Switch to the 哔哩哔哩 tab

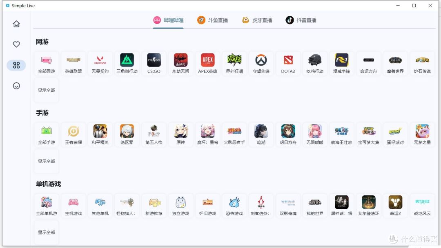click(x=168, y=20)
